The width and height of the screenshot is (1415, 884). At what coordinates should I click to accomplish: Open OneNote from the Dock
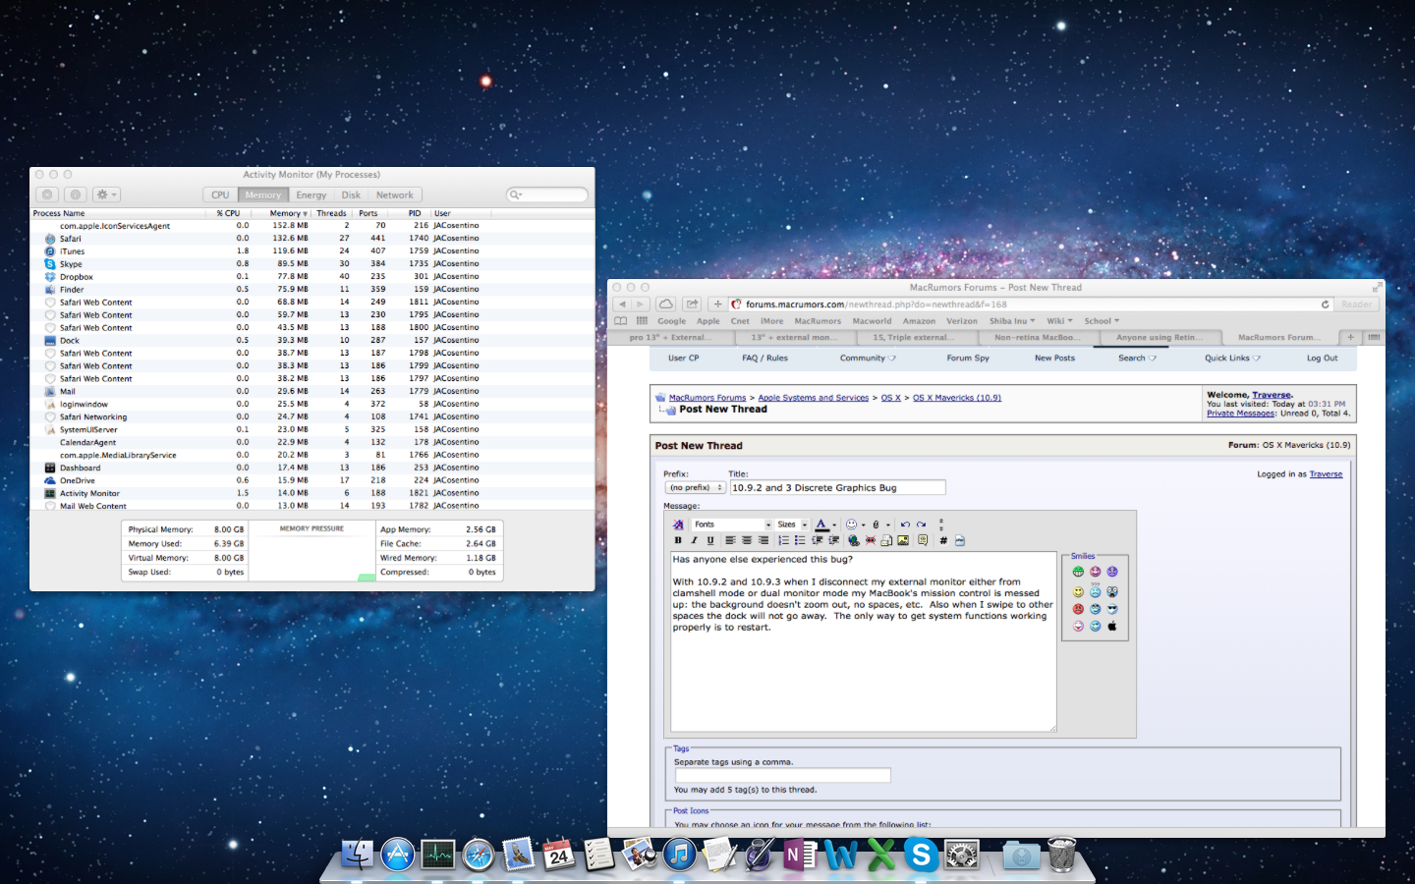tap(799, 855)
